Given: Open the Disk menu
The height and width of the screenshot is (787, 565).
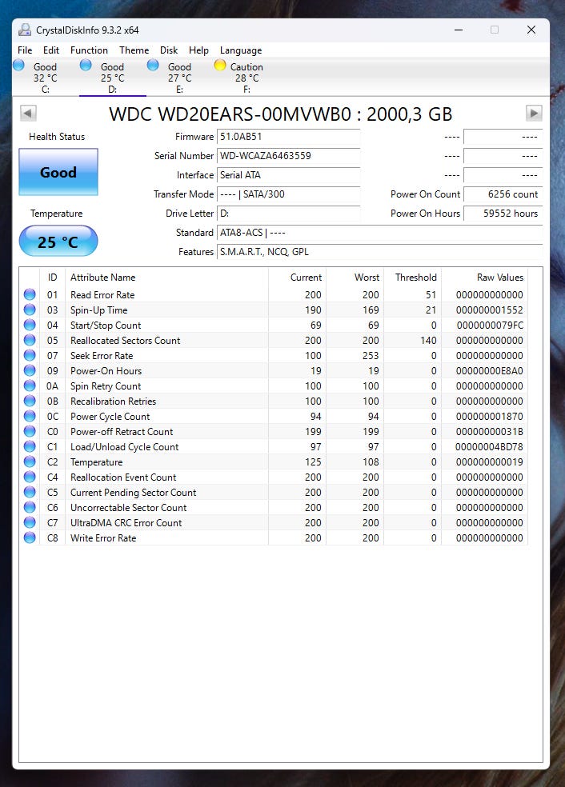Looking at the screenshot, I should point(169,50).
